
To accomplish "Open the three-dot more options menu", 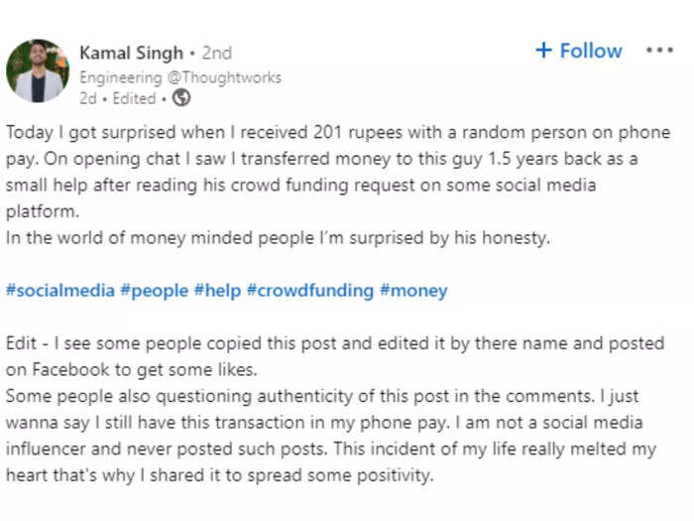I will [659, 50].
